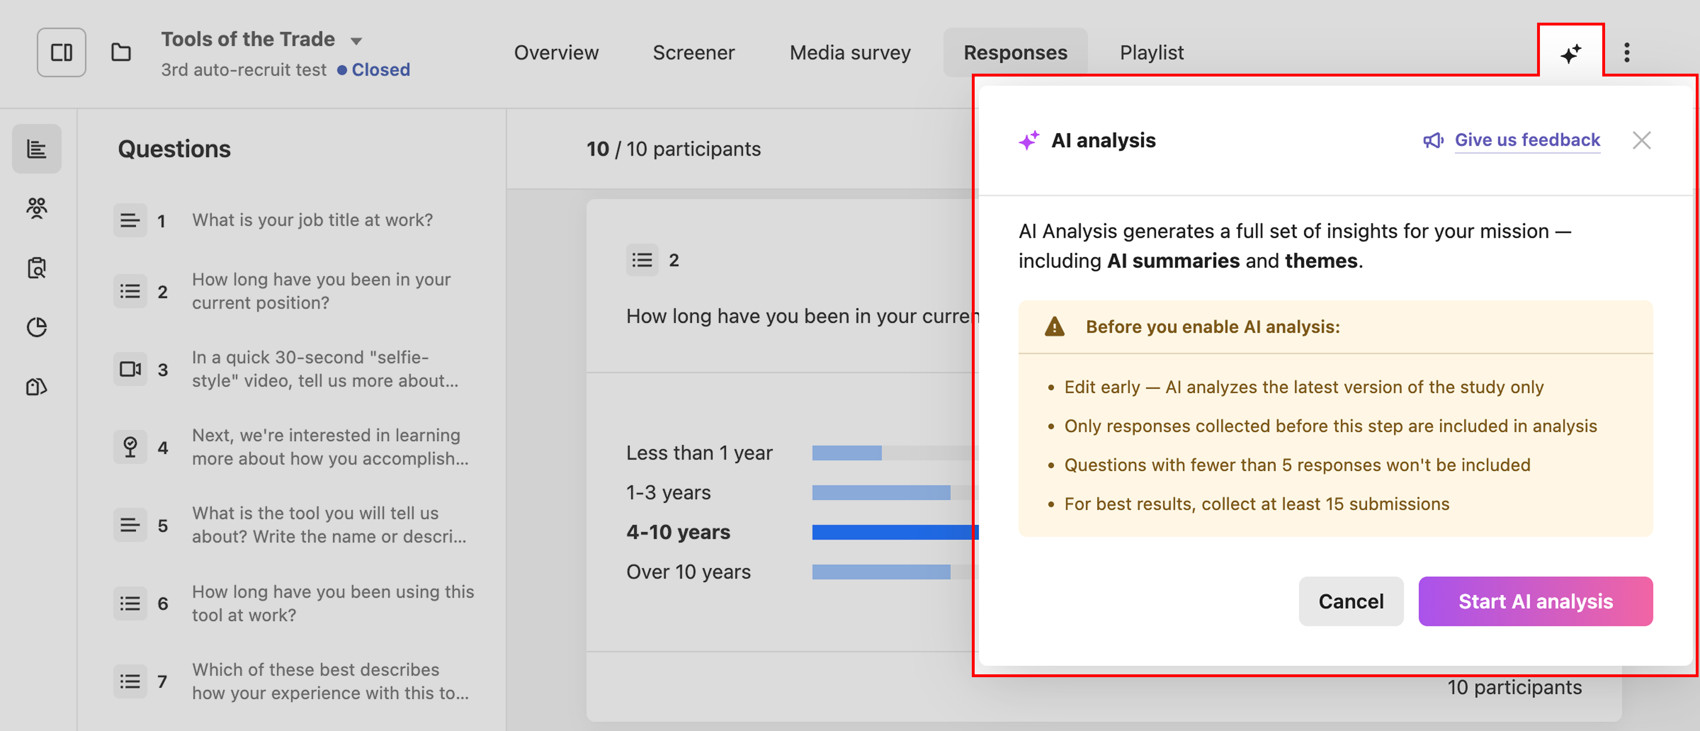Select the questions chart icon in sidebar
This screenshot has height=731, width=1700.
[x=37, y=149]
